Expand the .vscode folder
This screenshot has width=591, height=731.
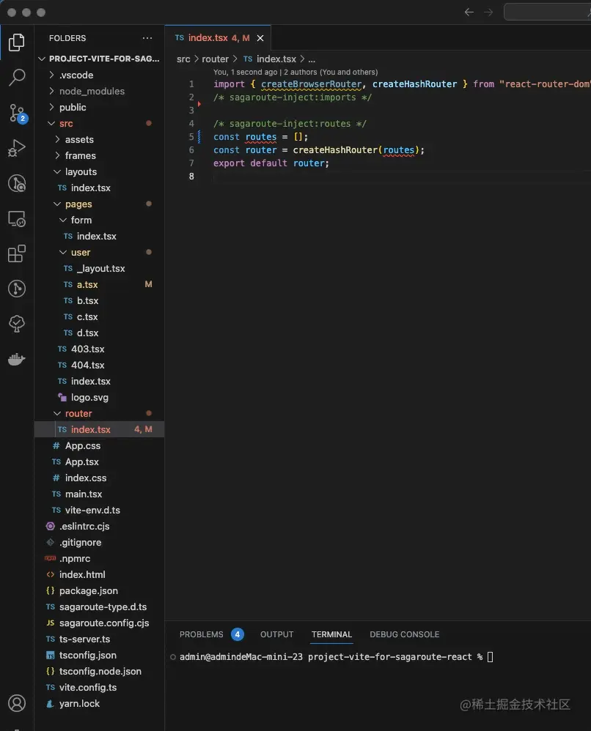pyautogui.click(x=100, y=75)
